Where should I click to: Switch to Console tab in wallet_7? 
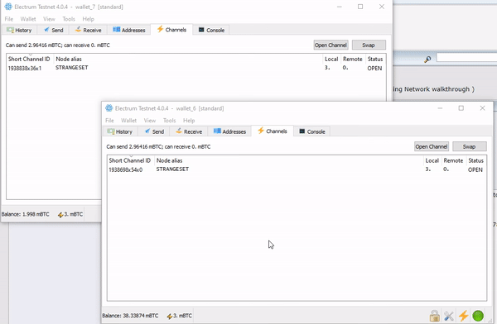211,30
